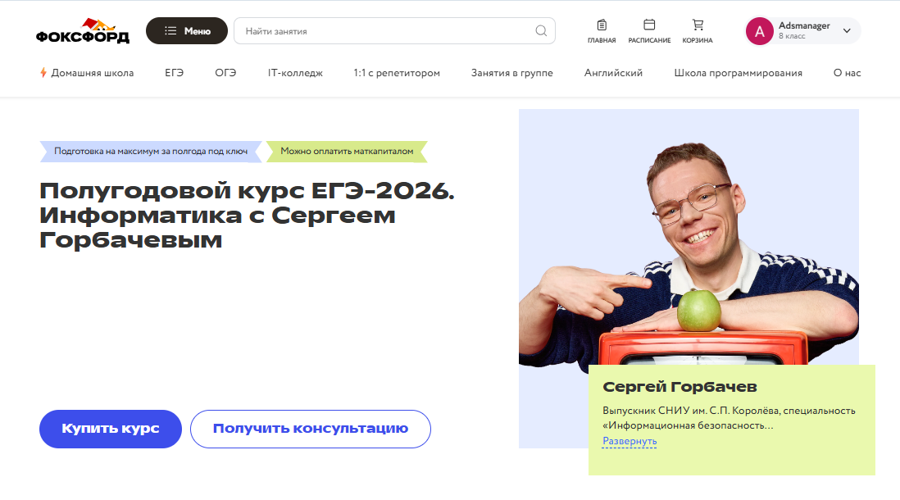
Task: Open Занятия в группе section
Action: click(512, 73)
